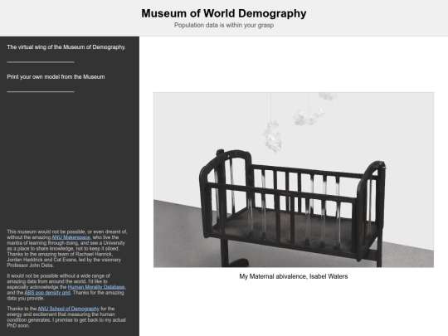Click the black crib artwork image
Image resolution: width=448 pixels, height=336 pixels.
tap(294, 180)
